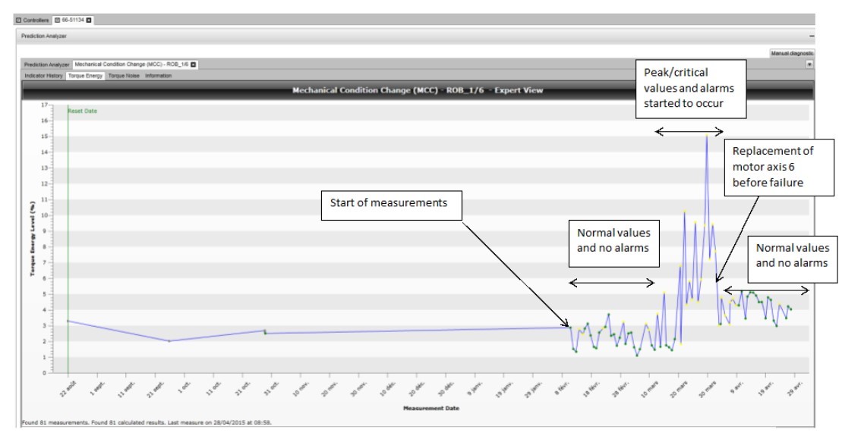Collapse the Prediction Analyzer panel with minus icon

tap(812, 36)
